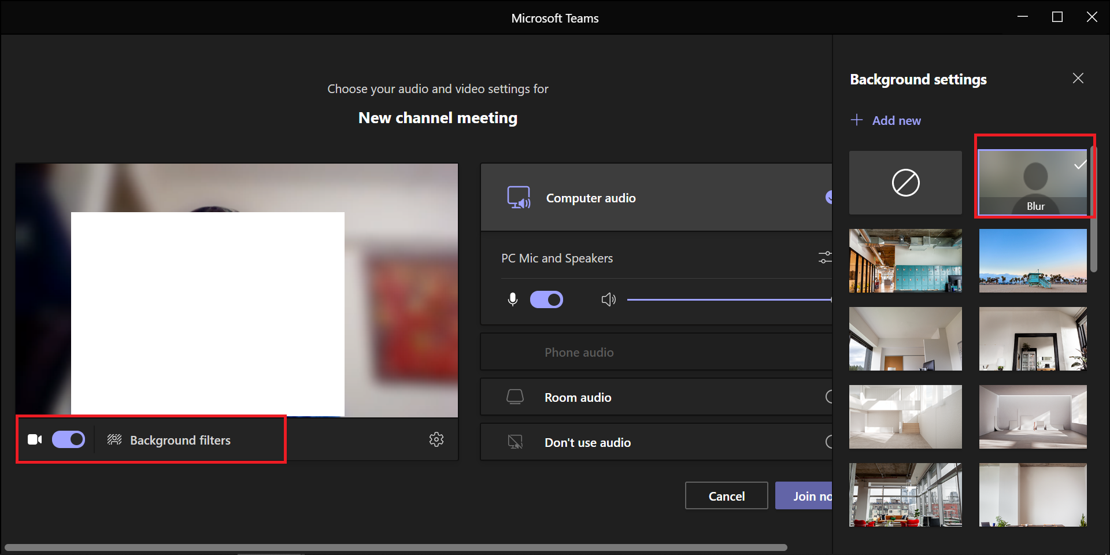Click the plus icon beside Add new

click(x=857, y=120)
